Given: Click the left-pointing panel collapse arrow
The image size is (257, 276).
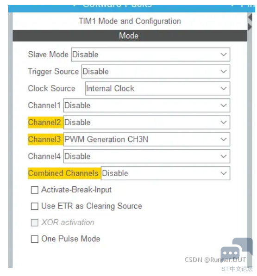Looking at the screenshot, I should point(250,18).
